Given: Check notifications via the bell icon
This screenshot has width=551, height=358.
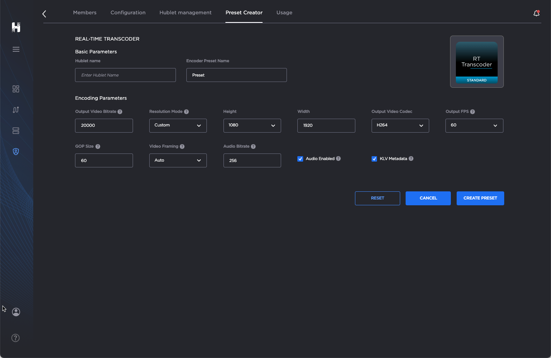Looking at the screenshot, I should coord(536,13).
